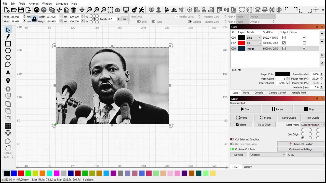Click the Speed (mm/m) input field
This screenshot has width=326, height=183.
click(314, 74)
